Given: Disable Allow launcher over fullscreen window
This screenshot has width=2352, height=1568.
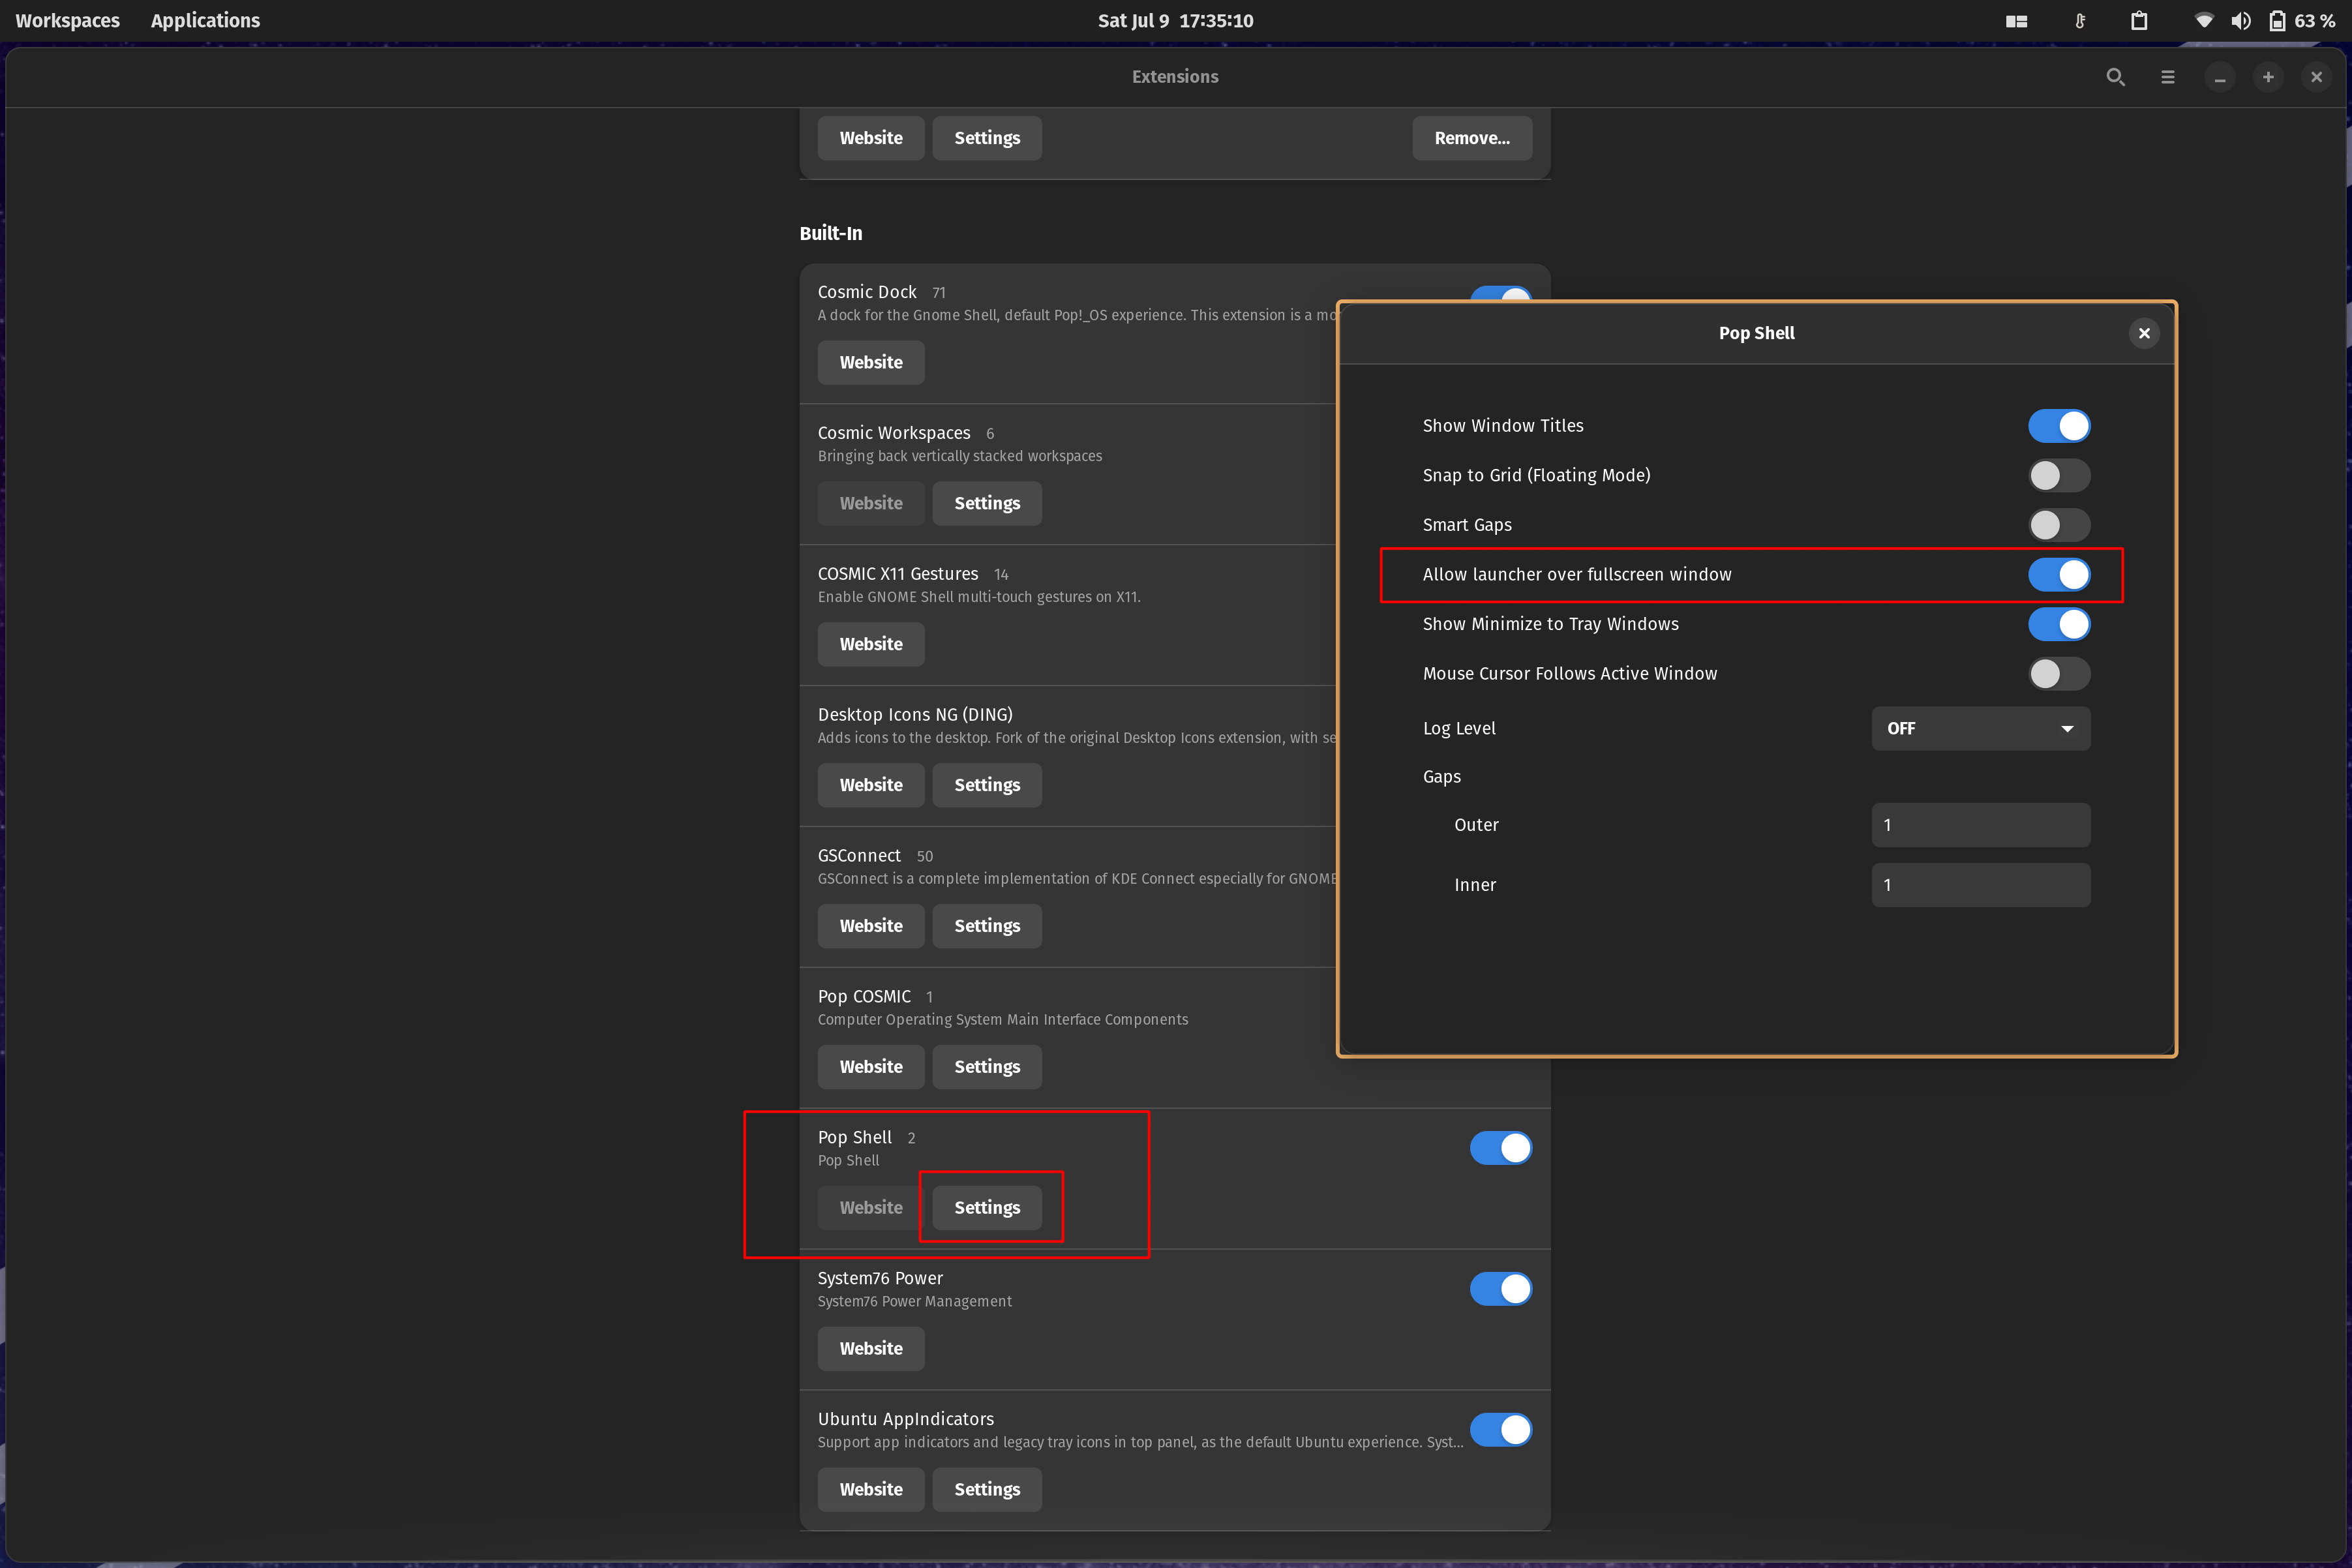Looking at the screenshot, I should [2058, 574].
